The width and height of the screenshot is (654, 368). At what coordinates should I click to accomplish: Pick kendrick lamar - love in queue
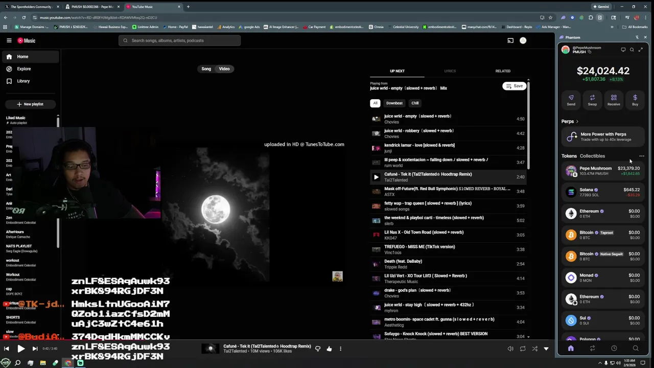(x=448, y=148)
